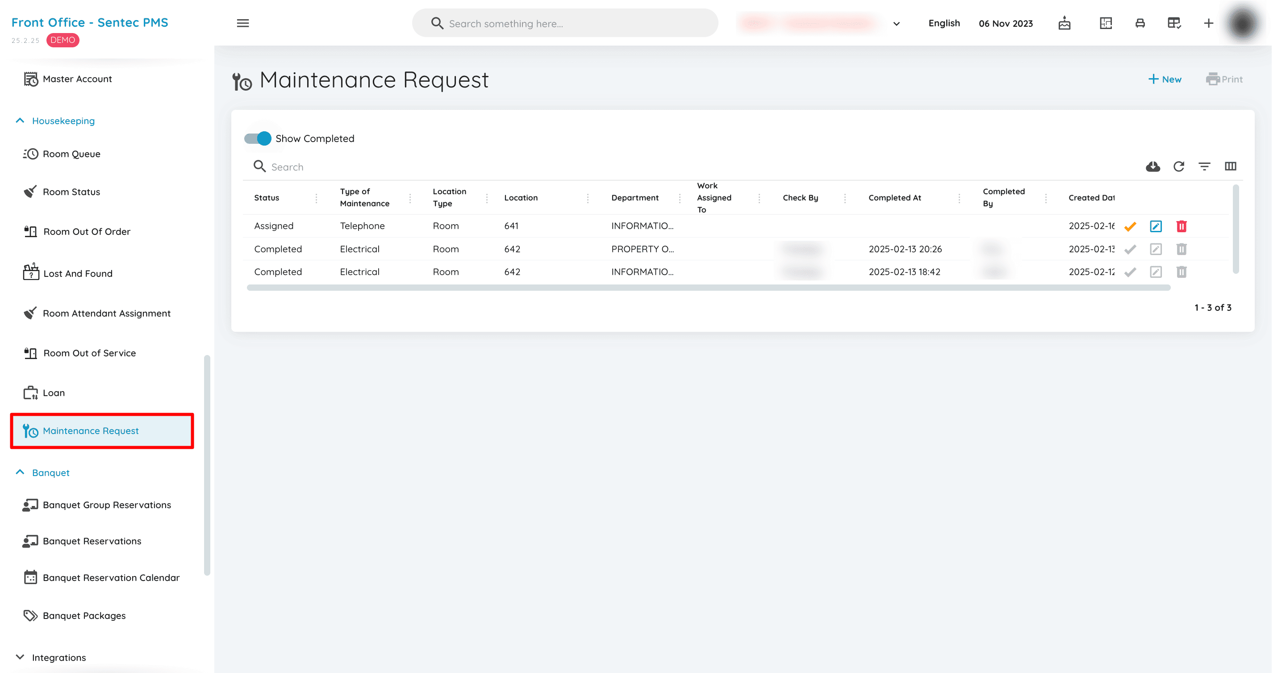
Task: Open the table filter icon
Action: 1204,166
